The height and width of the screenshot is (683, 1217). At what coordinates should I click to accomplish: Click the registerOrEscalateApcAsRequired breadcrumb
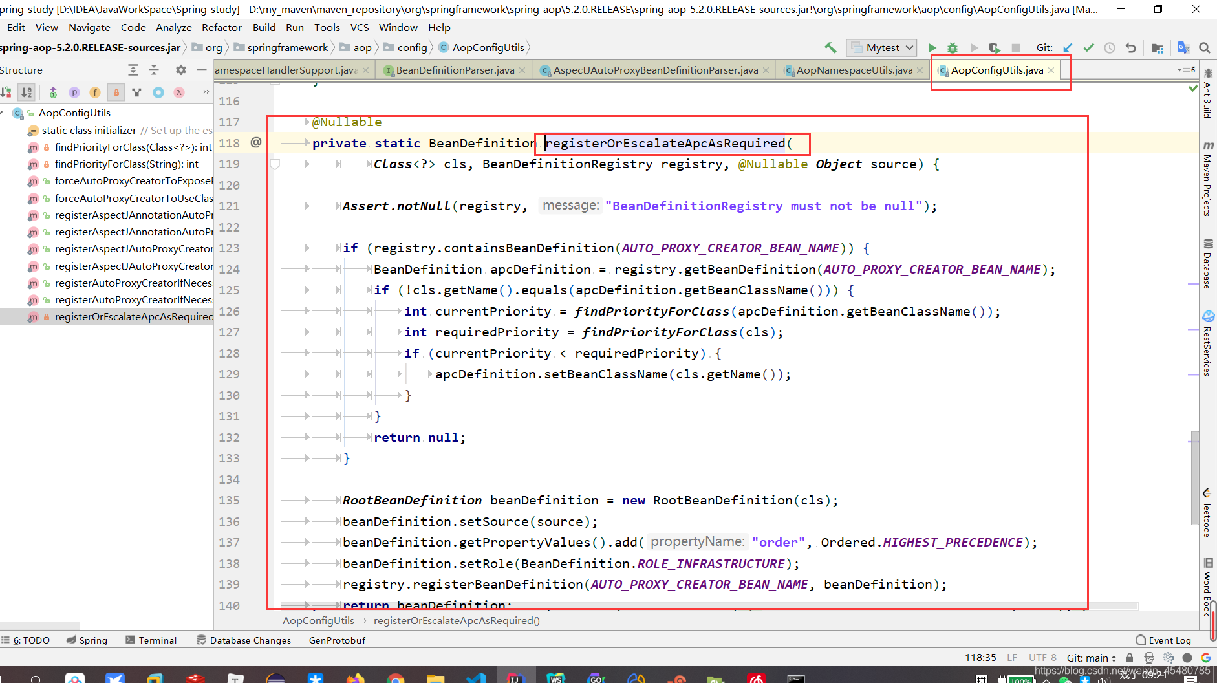[457, 620]
